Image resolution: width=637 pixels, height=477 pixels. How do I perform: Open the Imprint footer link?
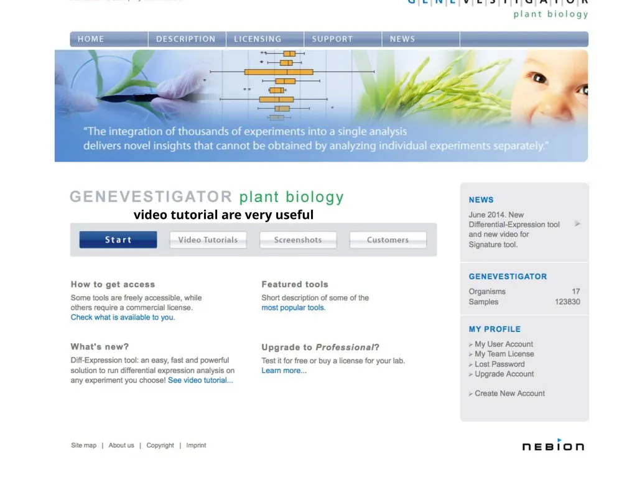pyautogui.click(x=196, y=445)
